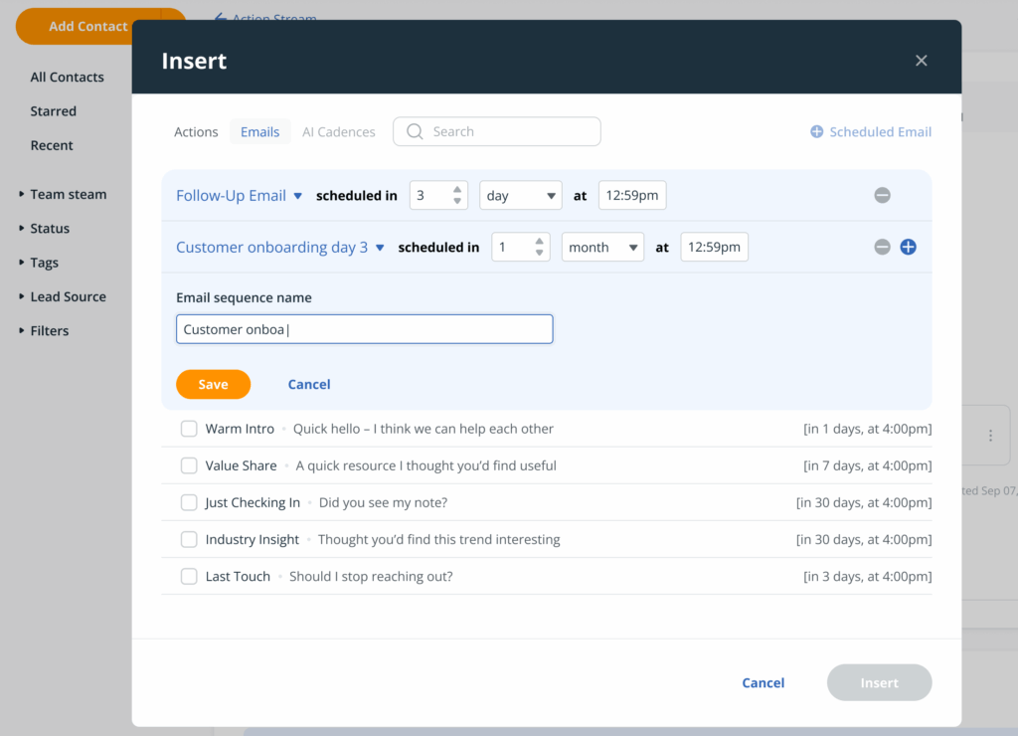This screenshot has width=1018, height=736.
Task: Click the Insert button
Action: coord(879,682)
